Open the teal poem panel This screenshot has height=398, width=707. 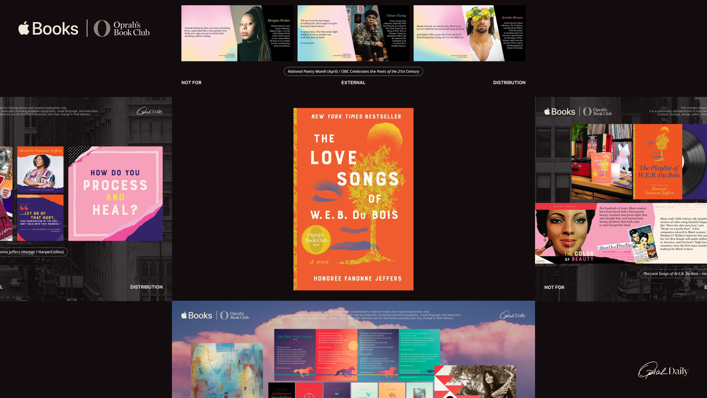pyautogui.click(x=420, y=355)
